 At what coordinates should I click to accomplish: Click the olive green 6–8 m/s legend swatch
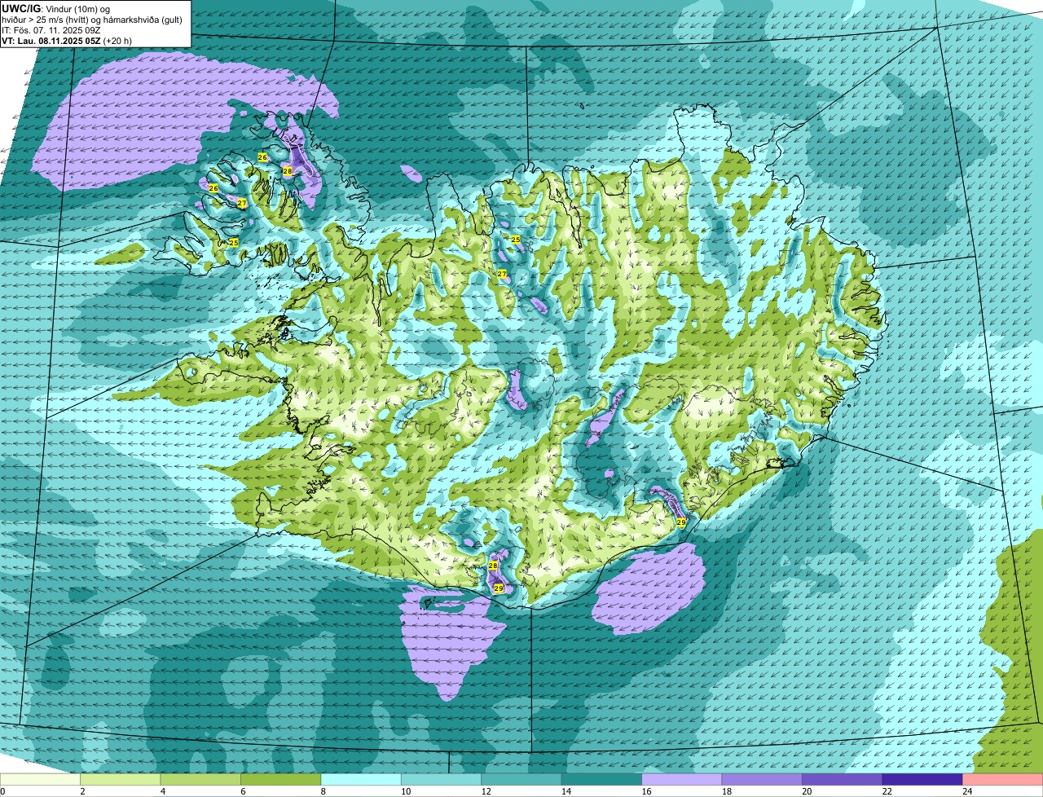pos(281,779)
